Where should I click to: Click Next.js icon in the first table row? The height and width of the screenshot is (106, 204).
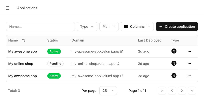point(174,51)
